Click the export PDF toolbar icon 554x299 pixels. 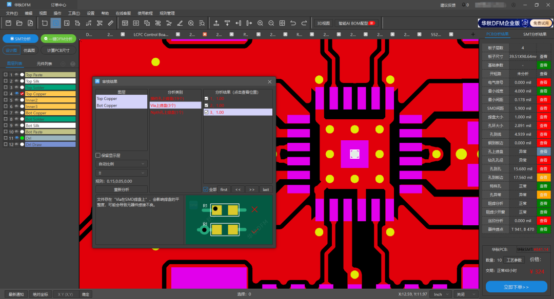pyautogui.click(x=30, y=23)
